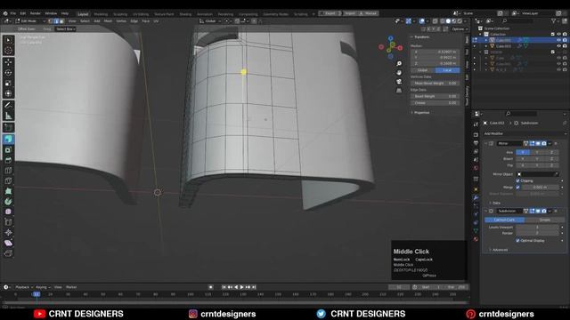Open the Render menu
Viewport: 570px width, 320px height.
pyautogui.click(x=36, y=13)
